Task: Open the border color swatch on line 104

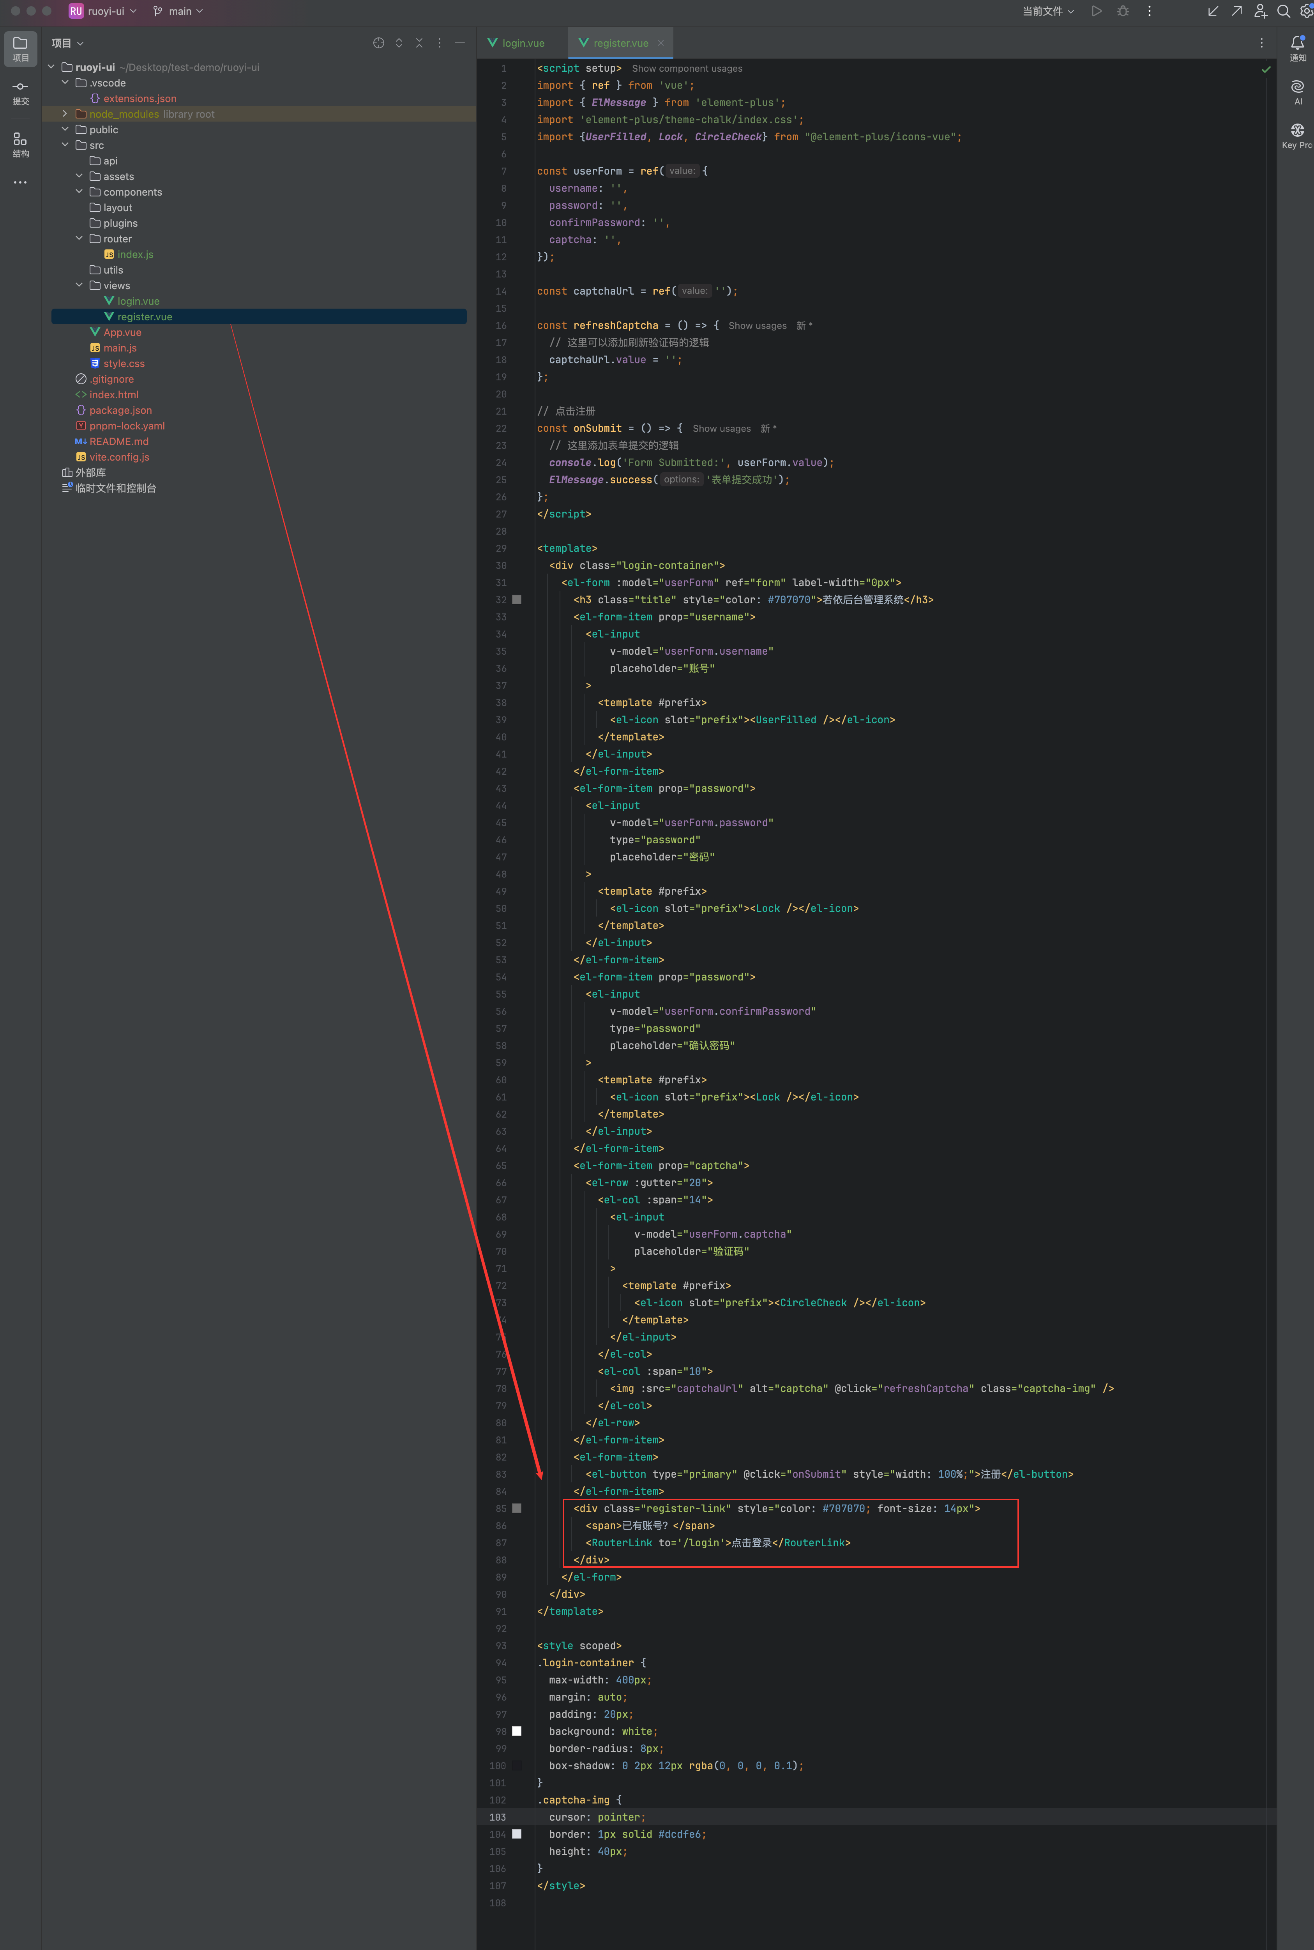Action: tap(517, 1834)
